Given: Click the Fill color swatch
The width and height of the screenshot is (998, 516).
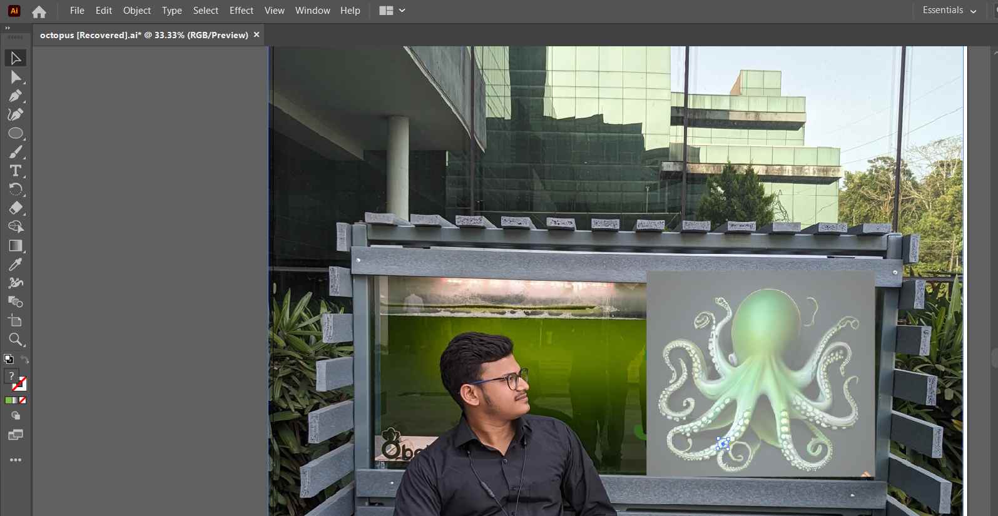Looking at the screenshot, I should [11, 376].
